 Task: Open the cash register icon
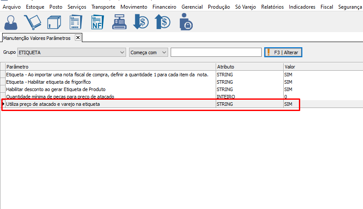[x=119, y=22]
